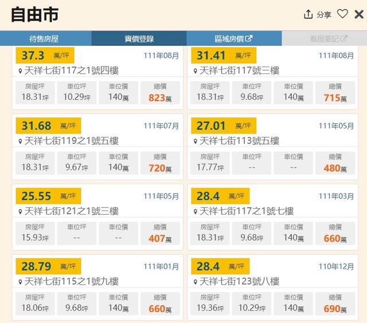Click location pin beside 天祥七街117號三樓
The height and width of the screenshot is (323, 367).
click(x=195, y=71)
